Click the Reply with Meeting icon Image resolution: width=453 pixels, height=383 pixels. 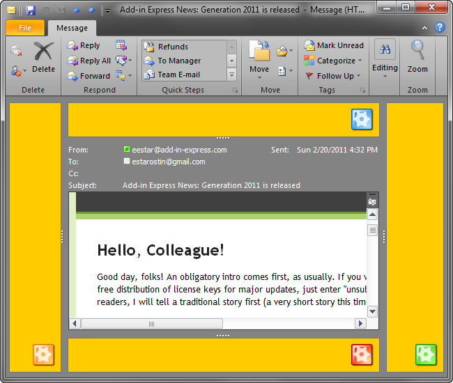pyautogui.click(x=121, y=45)
